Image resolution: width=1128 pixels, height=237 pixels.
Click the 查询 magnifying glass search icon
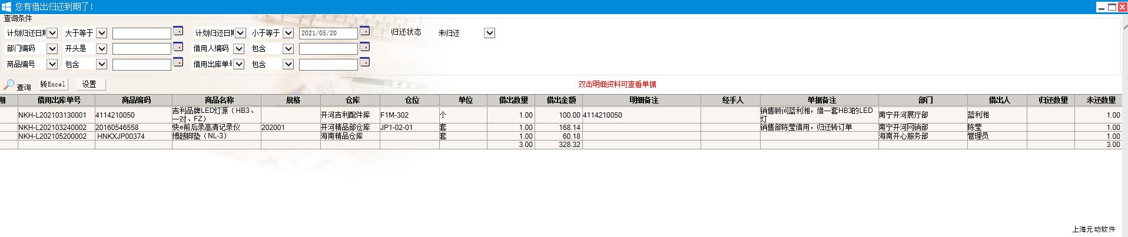[x=9, y=85]
